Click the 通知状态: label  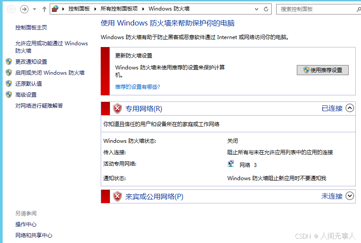click(x=114, y=178)
